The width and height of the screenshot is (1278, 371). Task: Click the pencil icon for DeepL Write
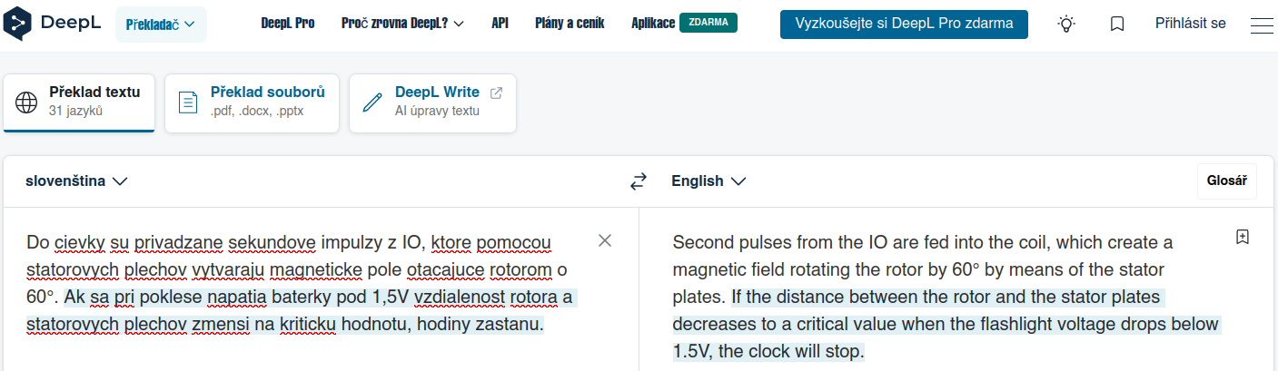pos(372,102)
